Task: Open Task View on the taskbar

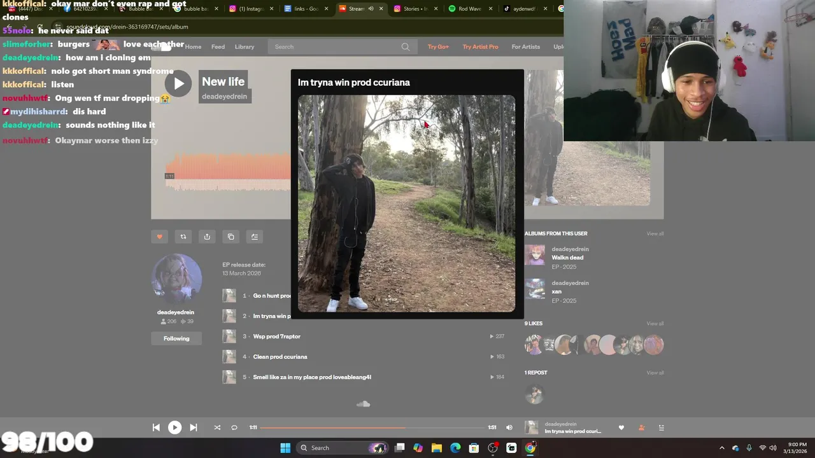Action: 400,448
